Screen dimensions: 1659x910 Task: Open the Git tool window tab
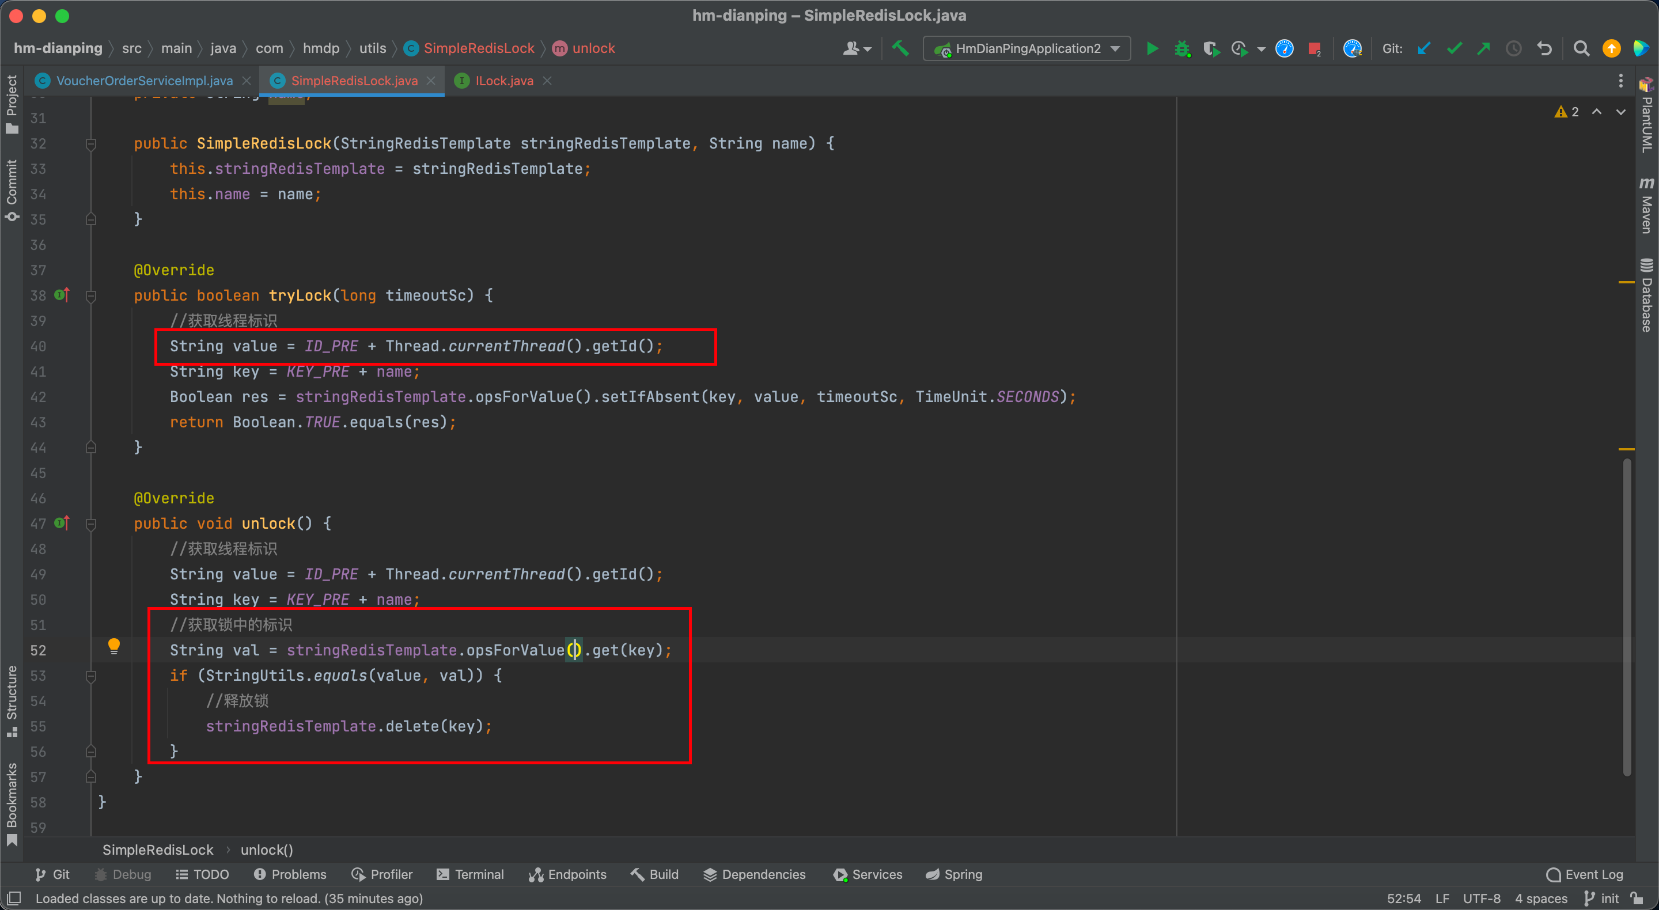pyautogui.click(x=53, y=874)
